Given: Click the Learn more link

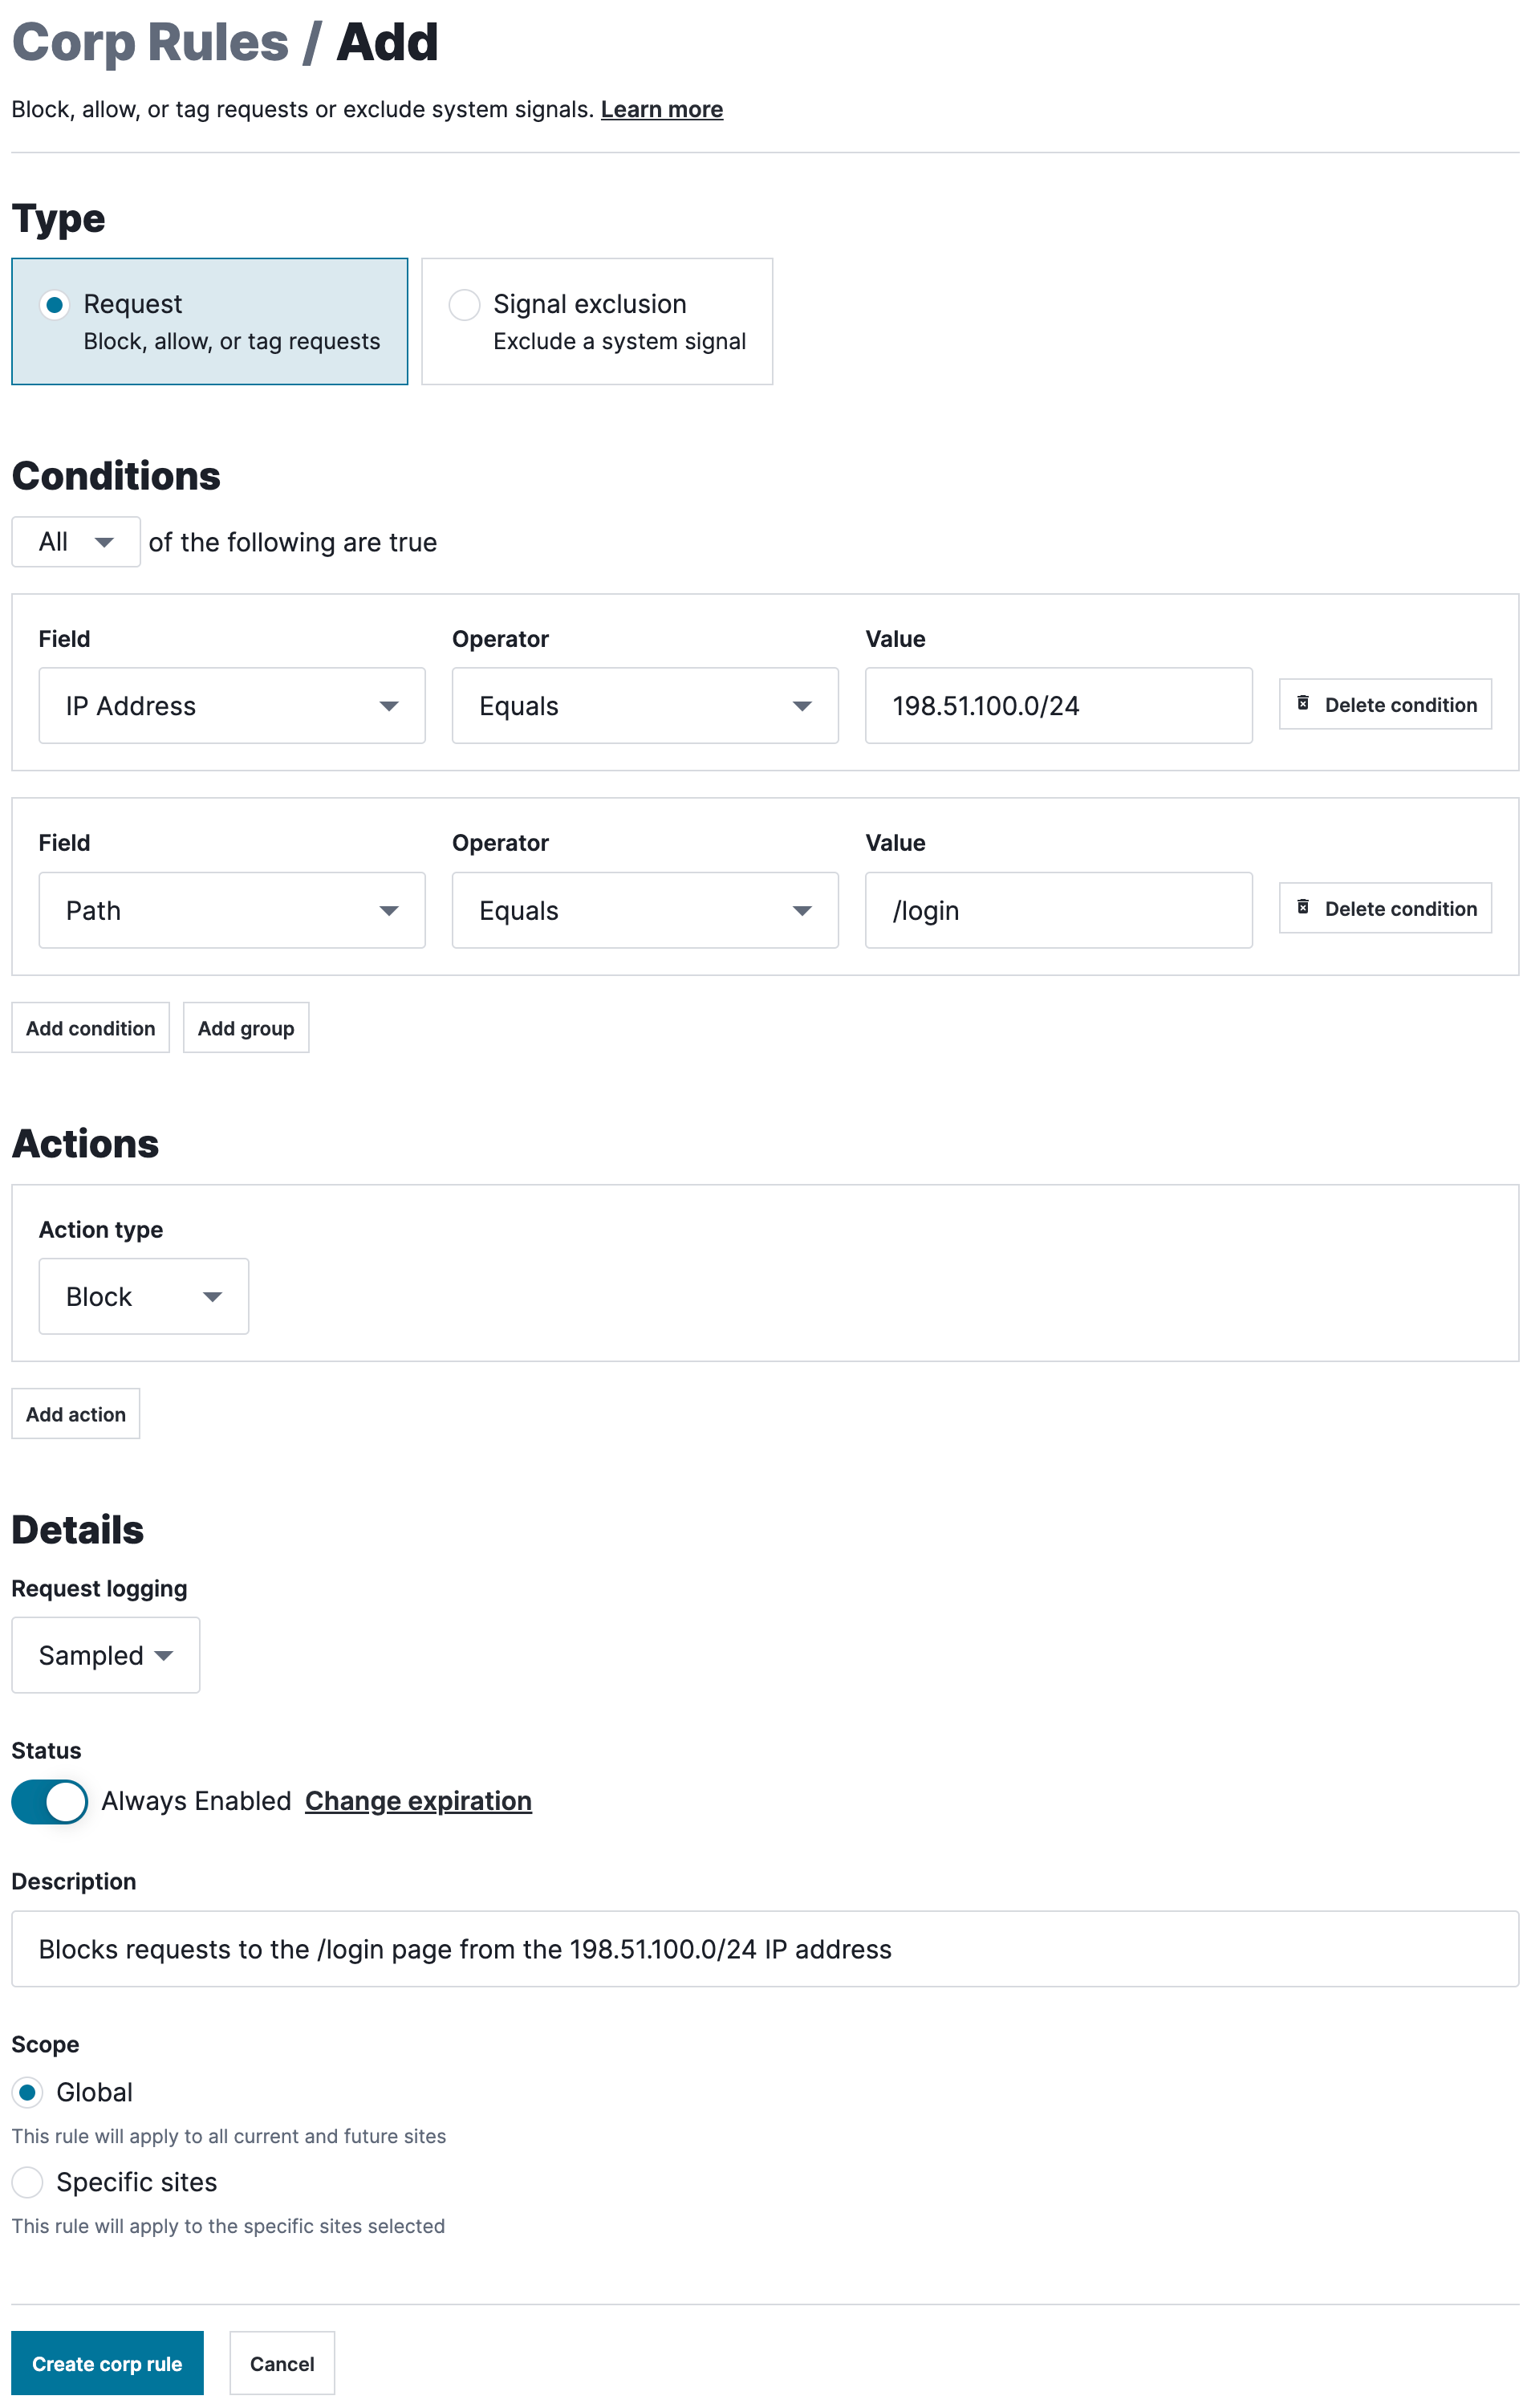Looking at the screenshot, I should 661,109.
